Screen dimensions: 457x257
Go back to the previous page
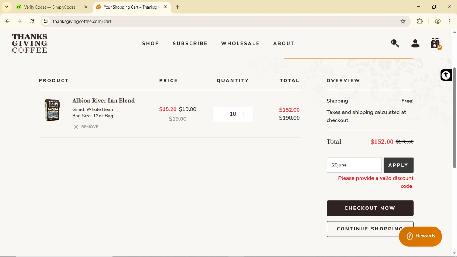click(x=8, y=21)
